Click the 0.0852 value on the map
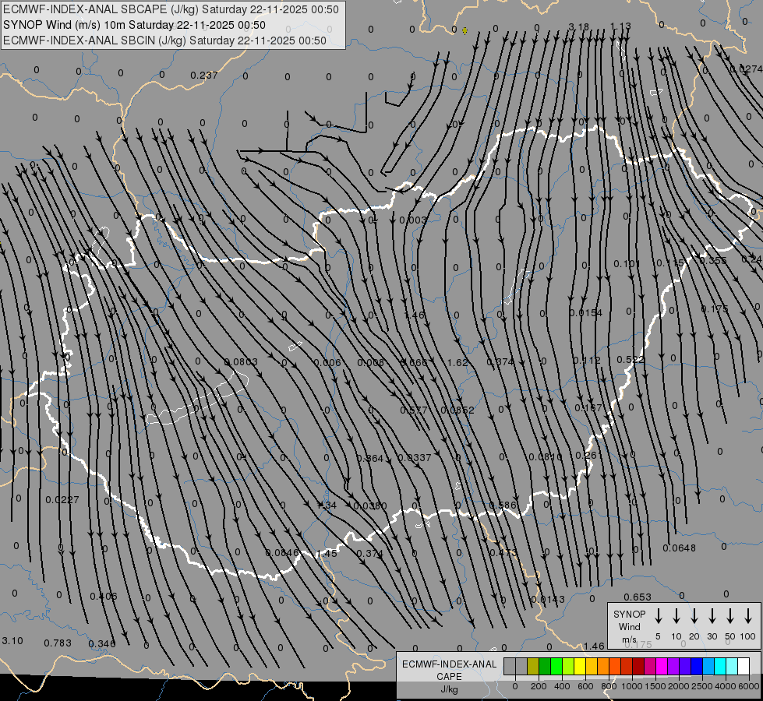 tap(457, 410)
